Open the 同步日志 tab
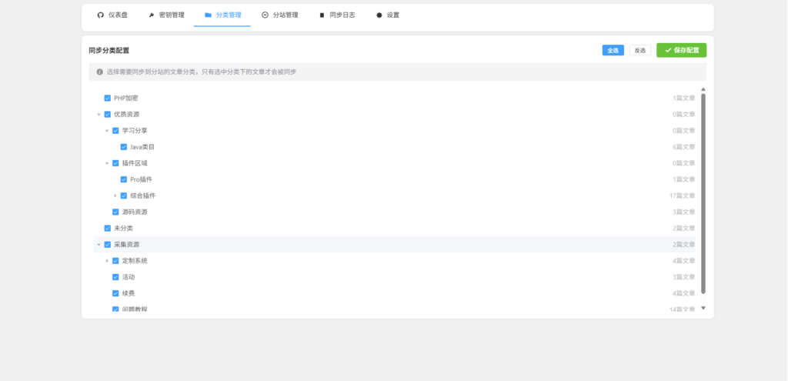788x381 pixels. pyautogui.click(x=337, y=15)
